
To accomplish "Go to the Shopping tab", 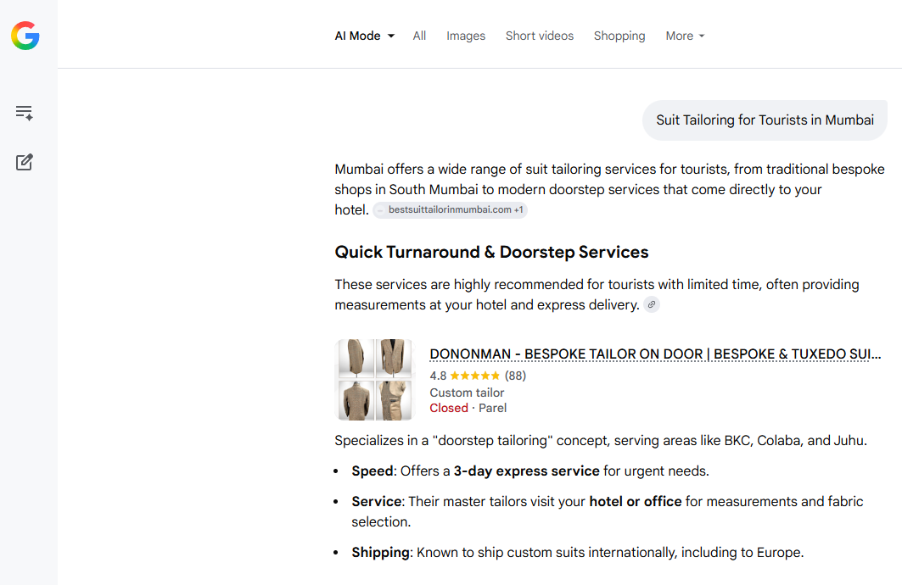I will tap(619, 36).
